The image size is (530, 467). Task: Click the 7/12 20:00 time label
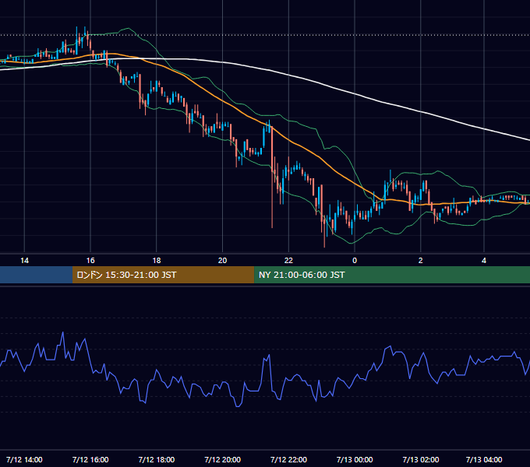click(x=222, y=459)
